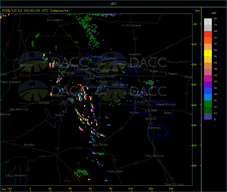The image size is (227, 192).
Task: Click the Divisadero place label
Action: (x=54, y=20)
